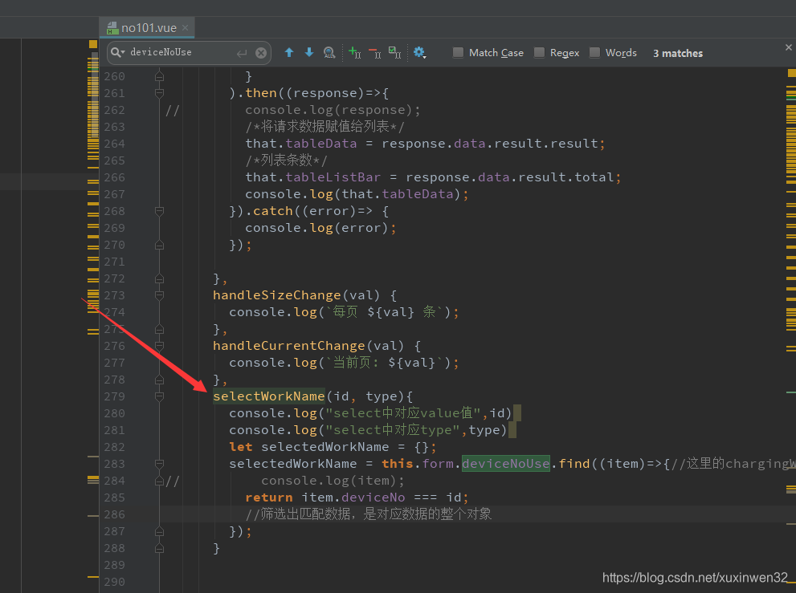Click line number 290 in gutter
The height and width of the screenshot is (593, 796).
[114, 582]
